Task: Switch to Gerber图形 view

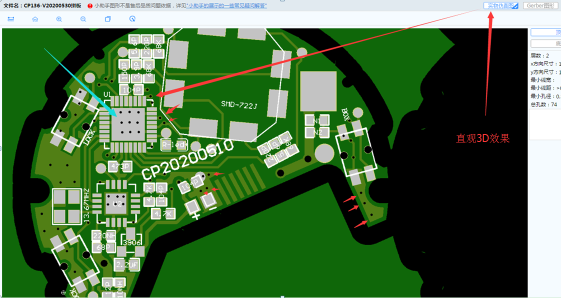Action: [x=540, y=5]
